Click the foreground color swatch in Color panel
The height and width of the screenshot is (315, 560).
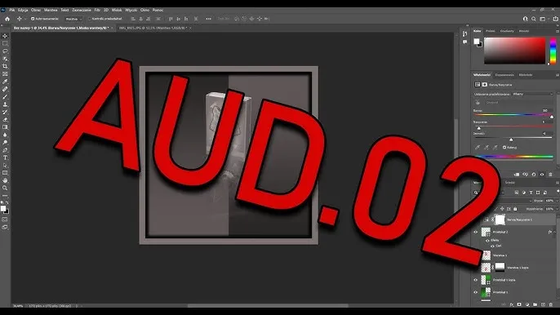[477, 42]
